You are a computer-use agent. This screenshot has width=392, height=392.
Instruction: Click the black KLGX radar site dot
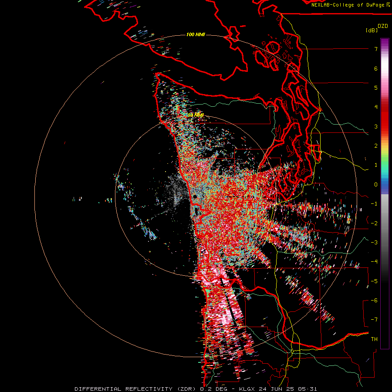pyautogui.click(x=195, y=197)
